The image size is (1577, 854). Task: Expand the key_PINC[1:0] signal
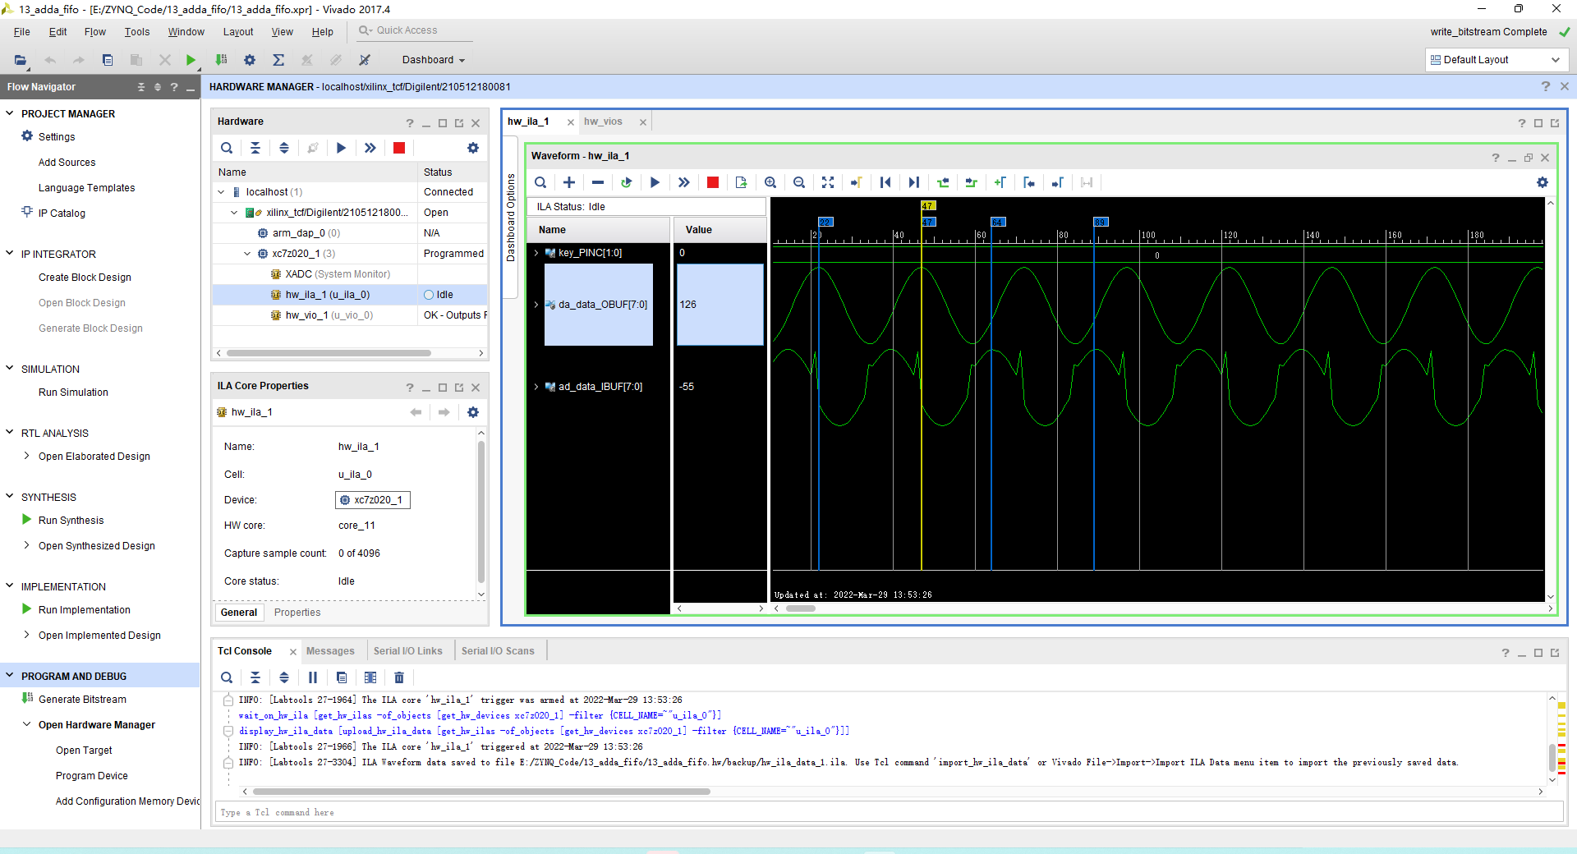coord(536,253)
